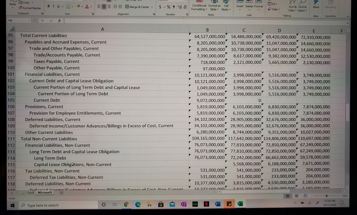This screenshot has height=215, width=357.
Task: Open the Delete cells menu
Action: coord(249,6)
